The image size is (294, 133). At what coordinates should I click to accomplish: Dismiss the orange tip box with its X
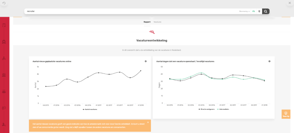[x=148, y=122]
